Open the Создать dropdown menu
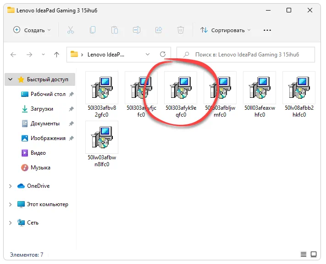The image size is (326, 264). pyautogui.click(x=32, y=30)
